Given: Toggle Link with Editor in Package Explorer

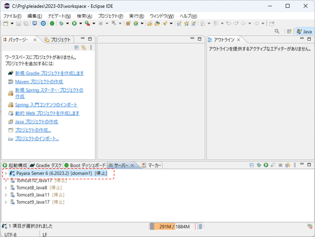Looking at the screenshot, I should click(84, 48).
